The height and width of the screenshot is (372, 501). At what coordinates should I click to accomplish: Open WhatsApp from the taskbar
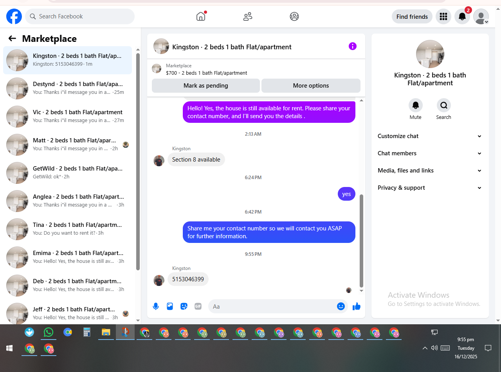[49, 332]
